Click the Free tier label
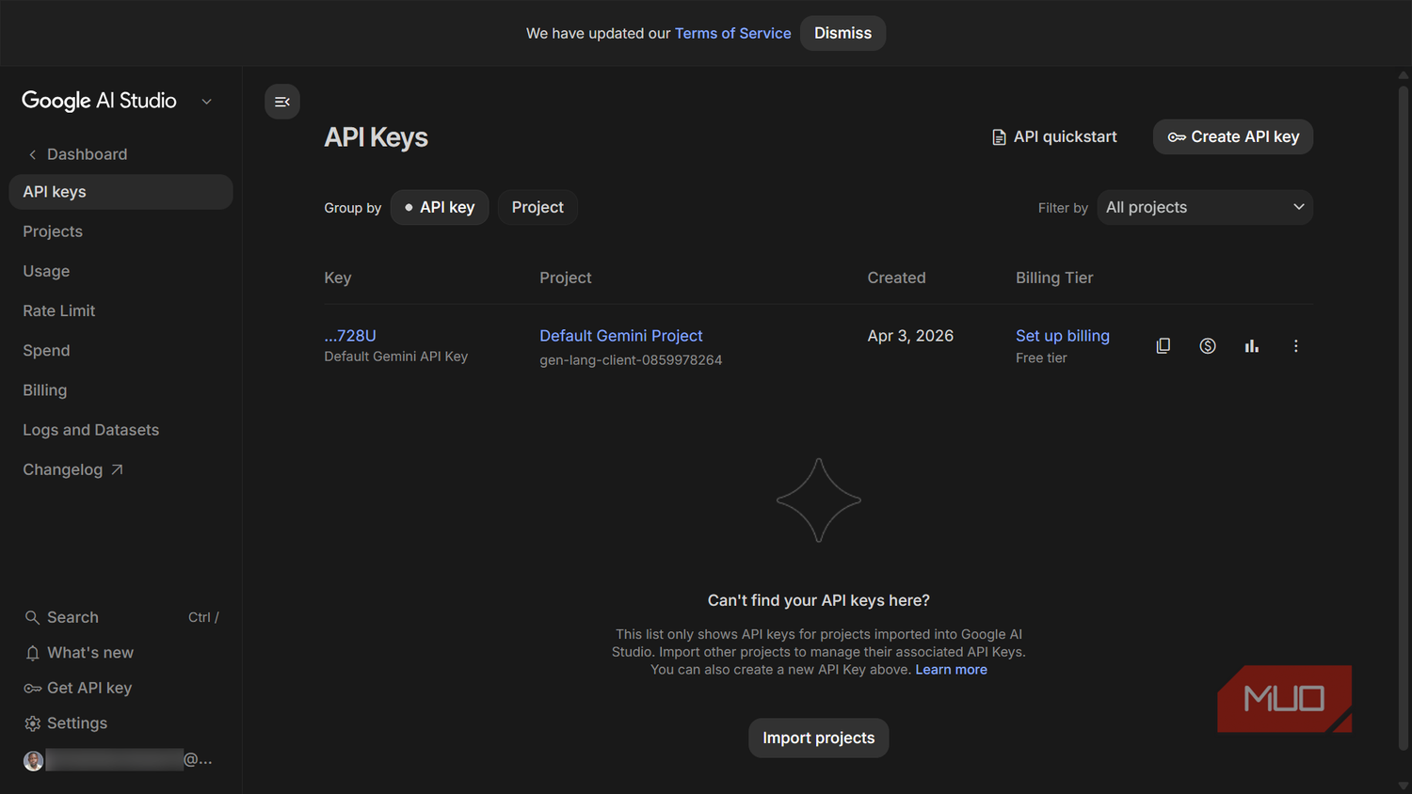Screen dimensions: 1412x794 1041,358
